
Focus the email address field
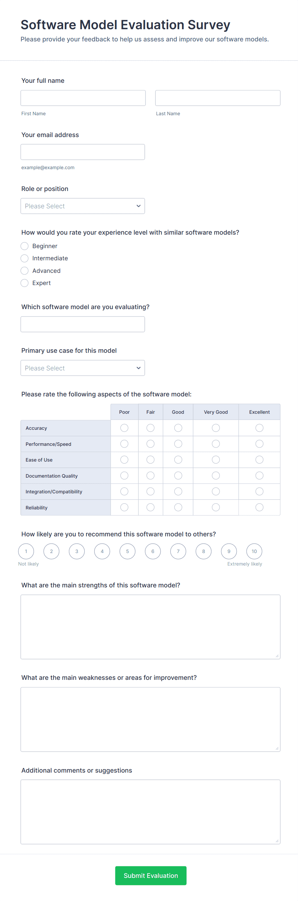[82, 152]
